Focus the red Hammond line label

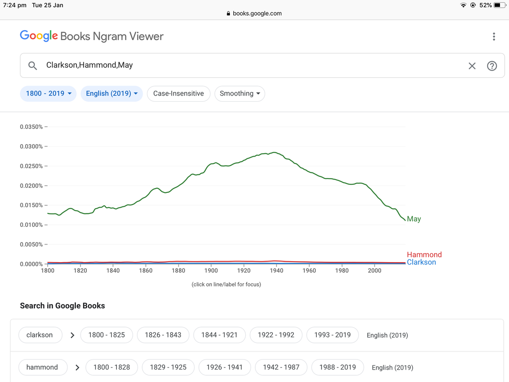point(424,255)
